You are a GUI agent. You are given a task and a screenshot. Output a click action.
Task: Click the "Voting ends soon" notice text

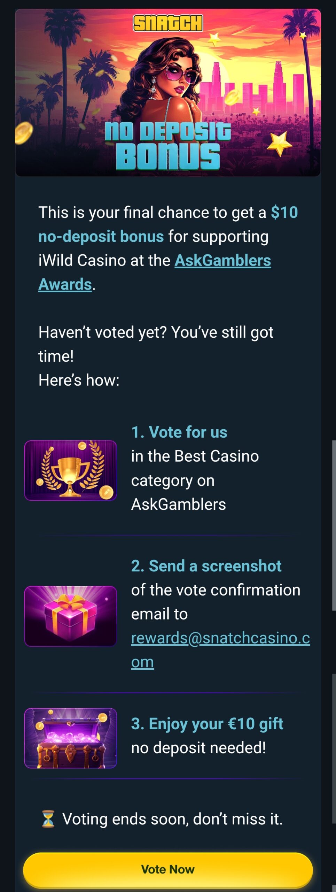coord(172,819)
